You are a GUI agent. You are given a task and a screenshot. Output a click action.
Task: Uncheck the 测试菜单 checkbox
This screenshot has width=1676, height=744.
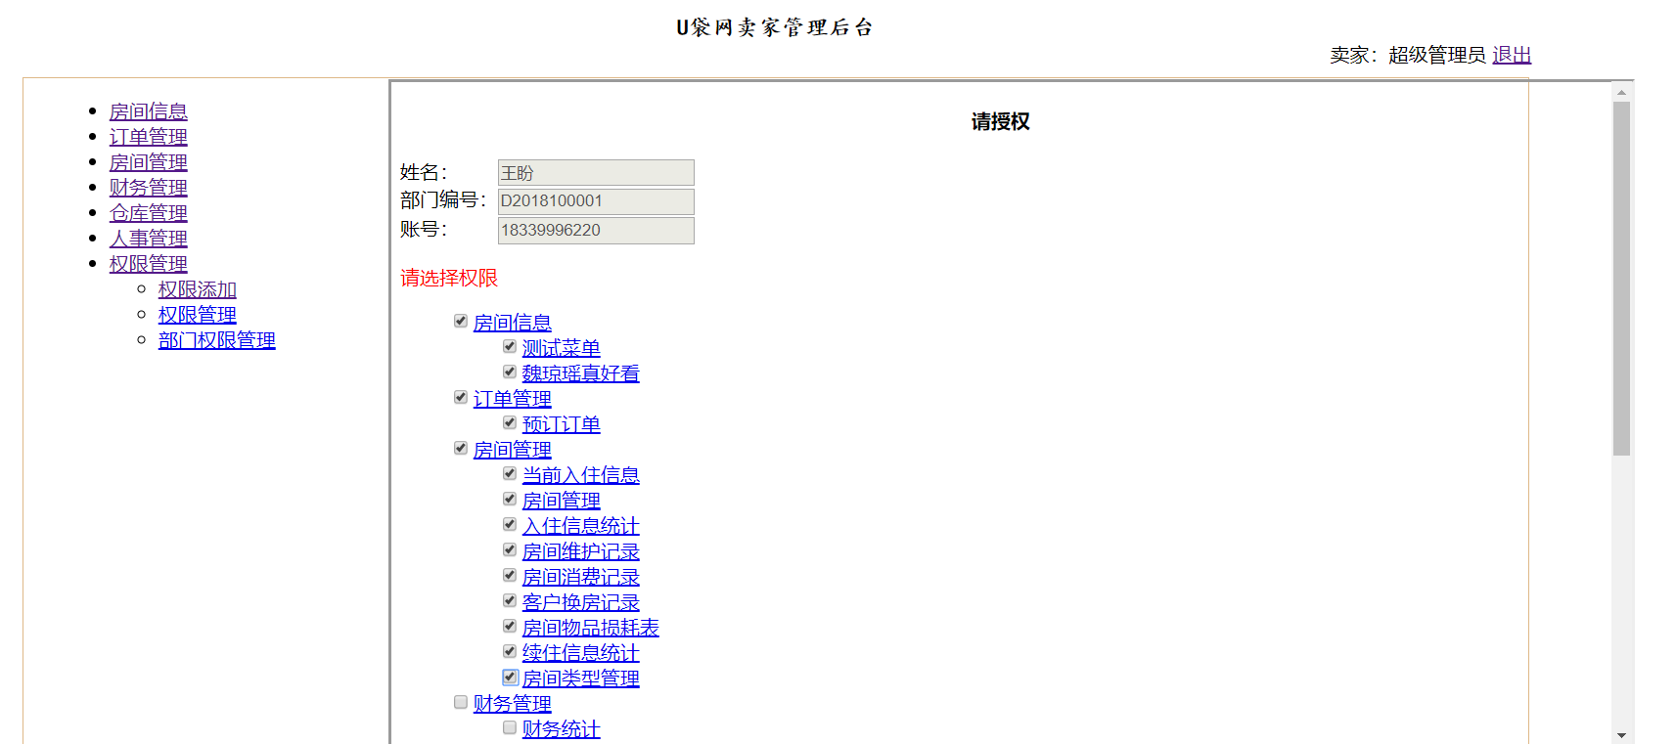tap(510, 346)
